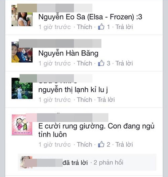Image resolution: width=168 pixels, height=177 pixels.
Task: Click thumbs-up icon on Elsa Frozen comment
Action: (x=101, y=27)
